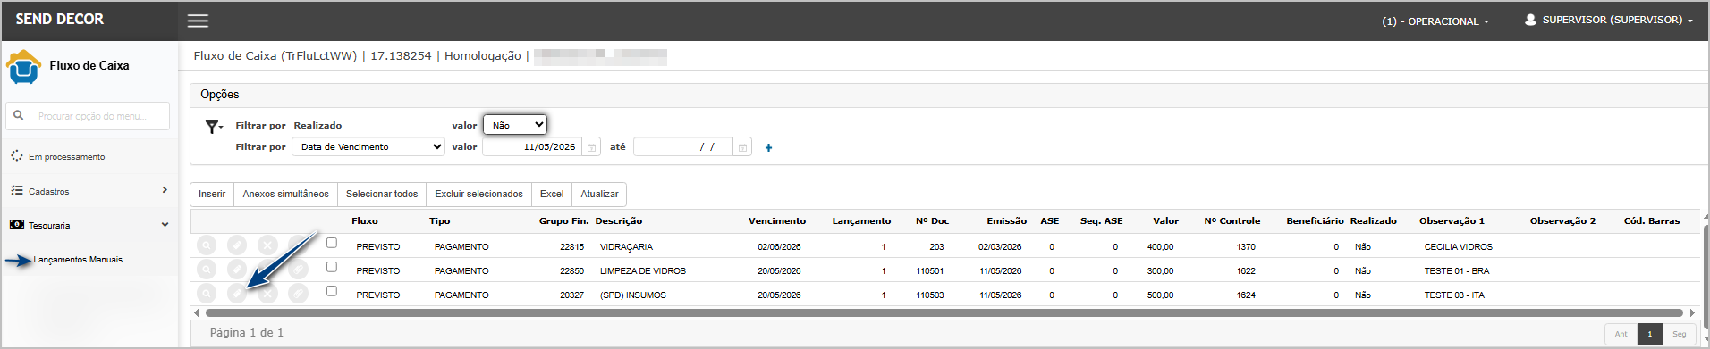Click the Tesouraria money icon
1710x349 pixels.
pyautogui.click(x=17, y=225)
